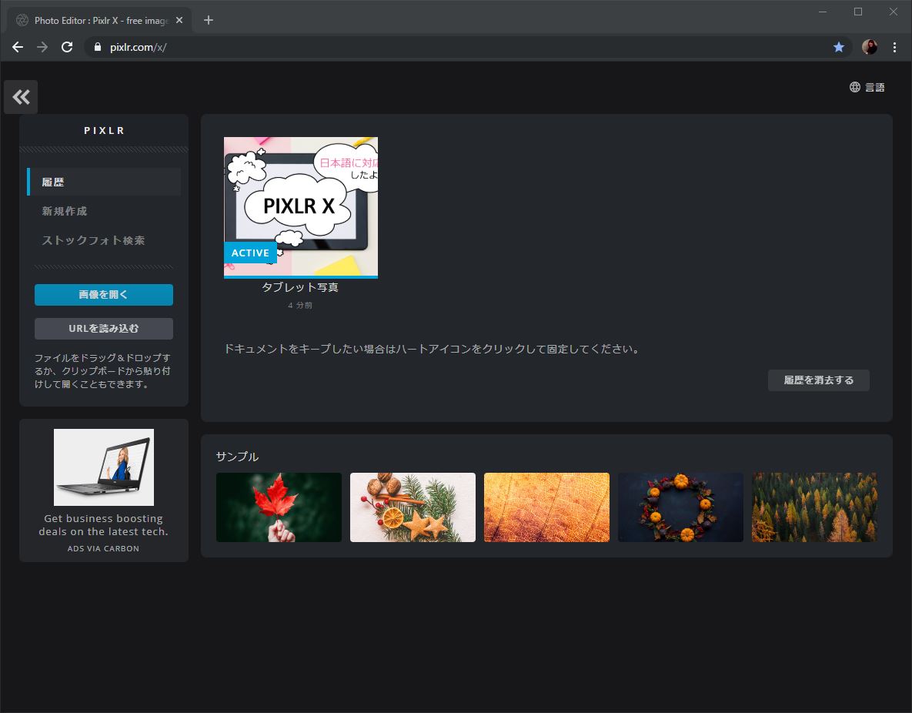Click the Photo Editor Pixlr X tab title
The height and width of the screenshot is (713, 912).
click(101, 20)
